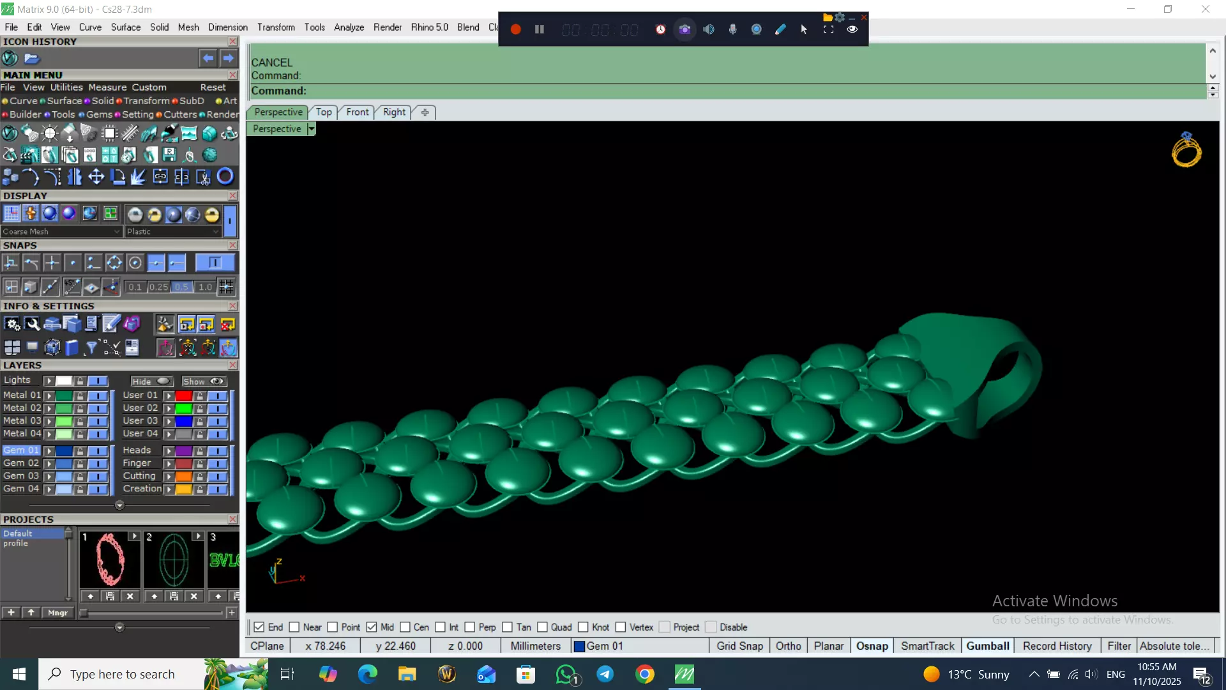Viewport: 1226px width, 690px height.
Task: Click the Join (chain link) tool icon
Action: point(160,177)
